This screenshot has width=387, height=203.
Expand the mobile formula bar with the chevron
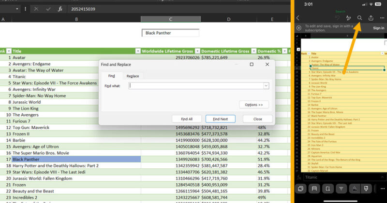click(x=382, y=177)
